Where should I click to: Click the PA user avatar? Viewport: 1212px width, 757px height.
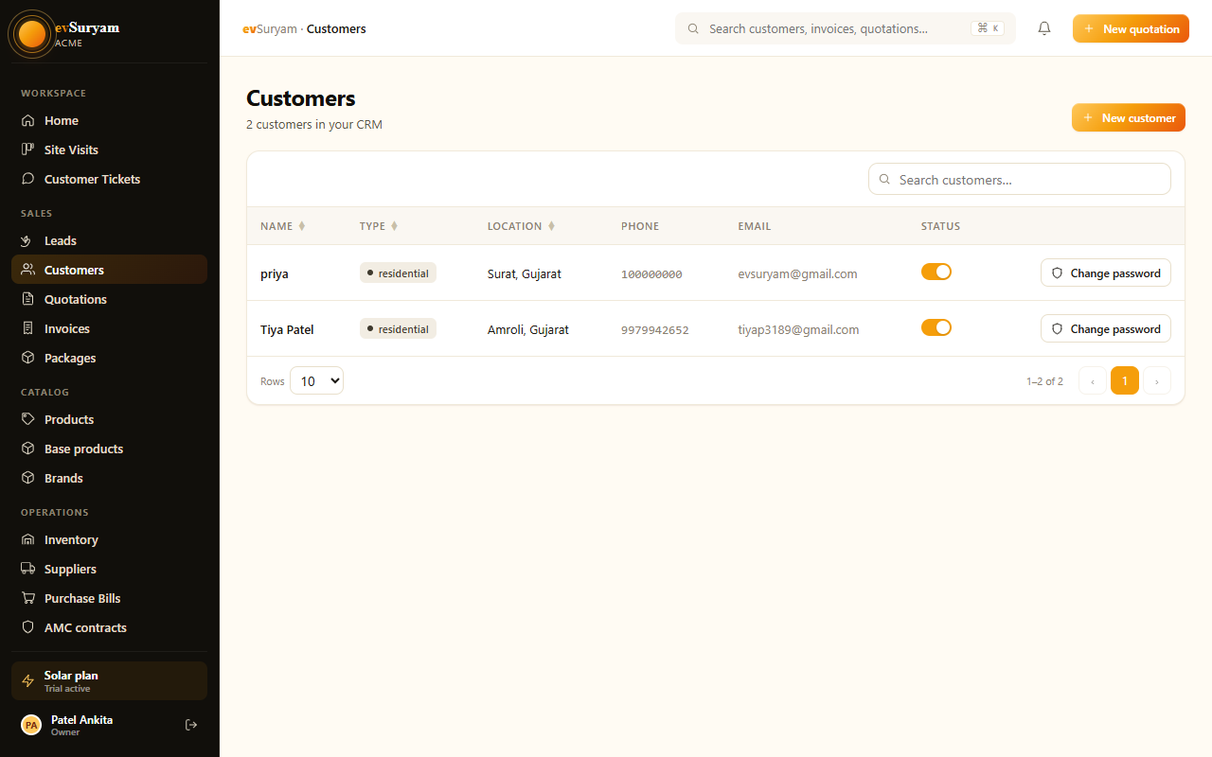coord(31,725)
